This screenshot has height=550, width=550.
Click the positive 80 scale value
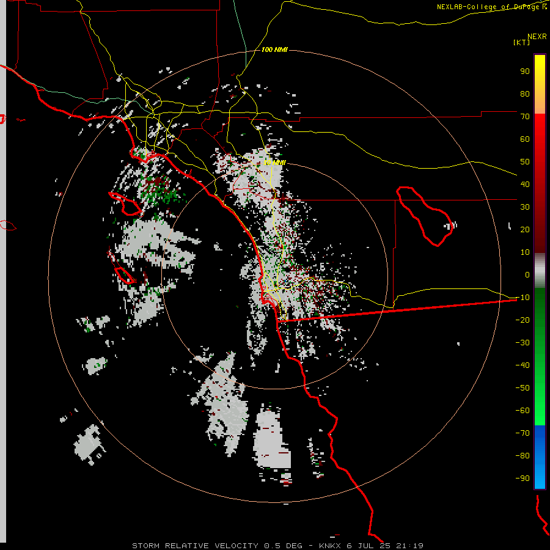(x=525, y=94)
